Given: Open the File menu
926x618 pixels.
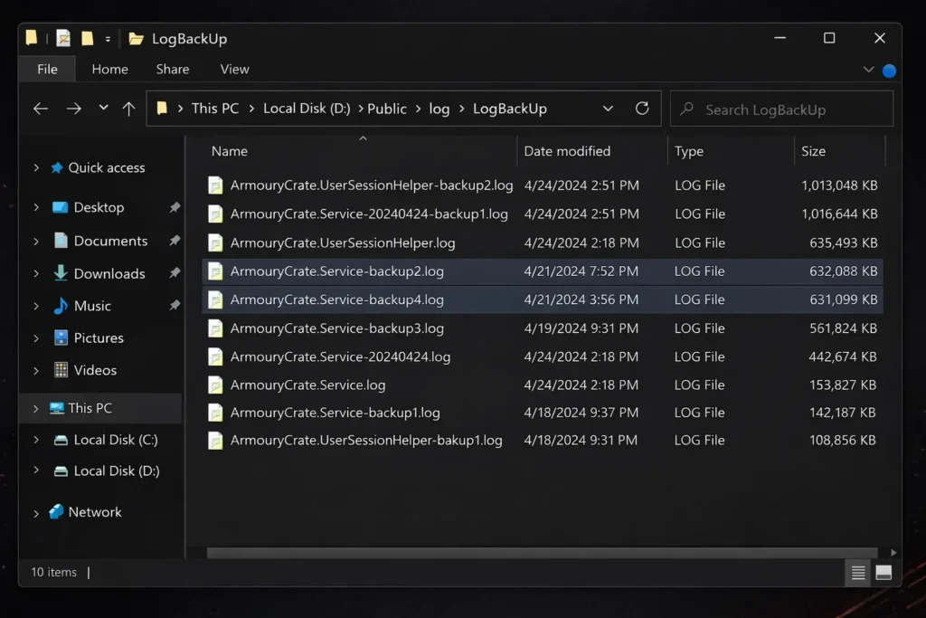Looking at the screenshot, I should (46, 69).
